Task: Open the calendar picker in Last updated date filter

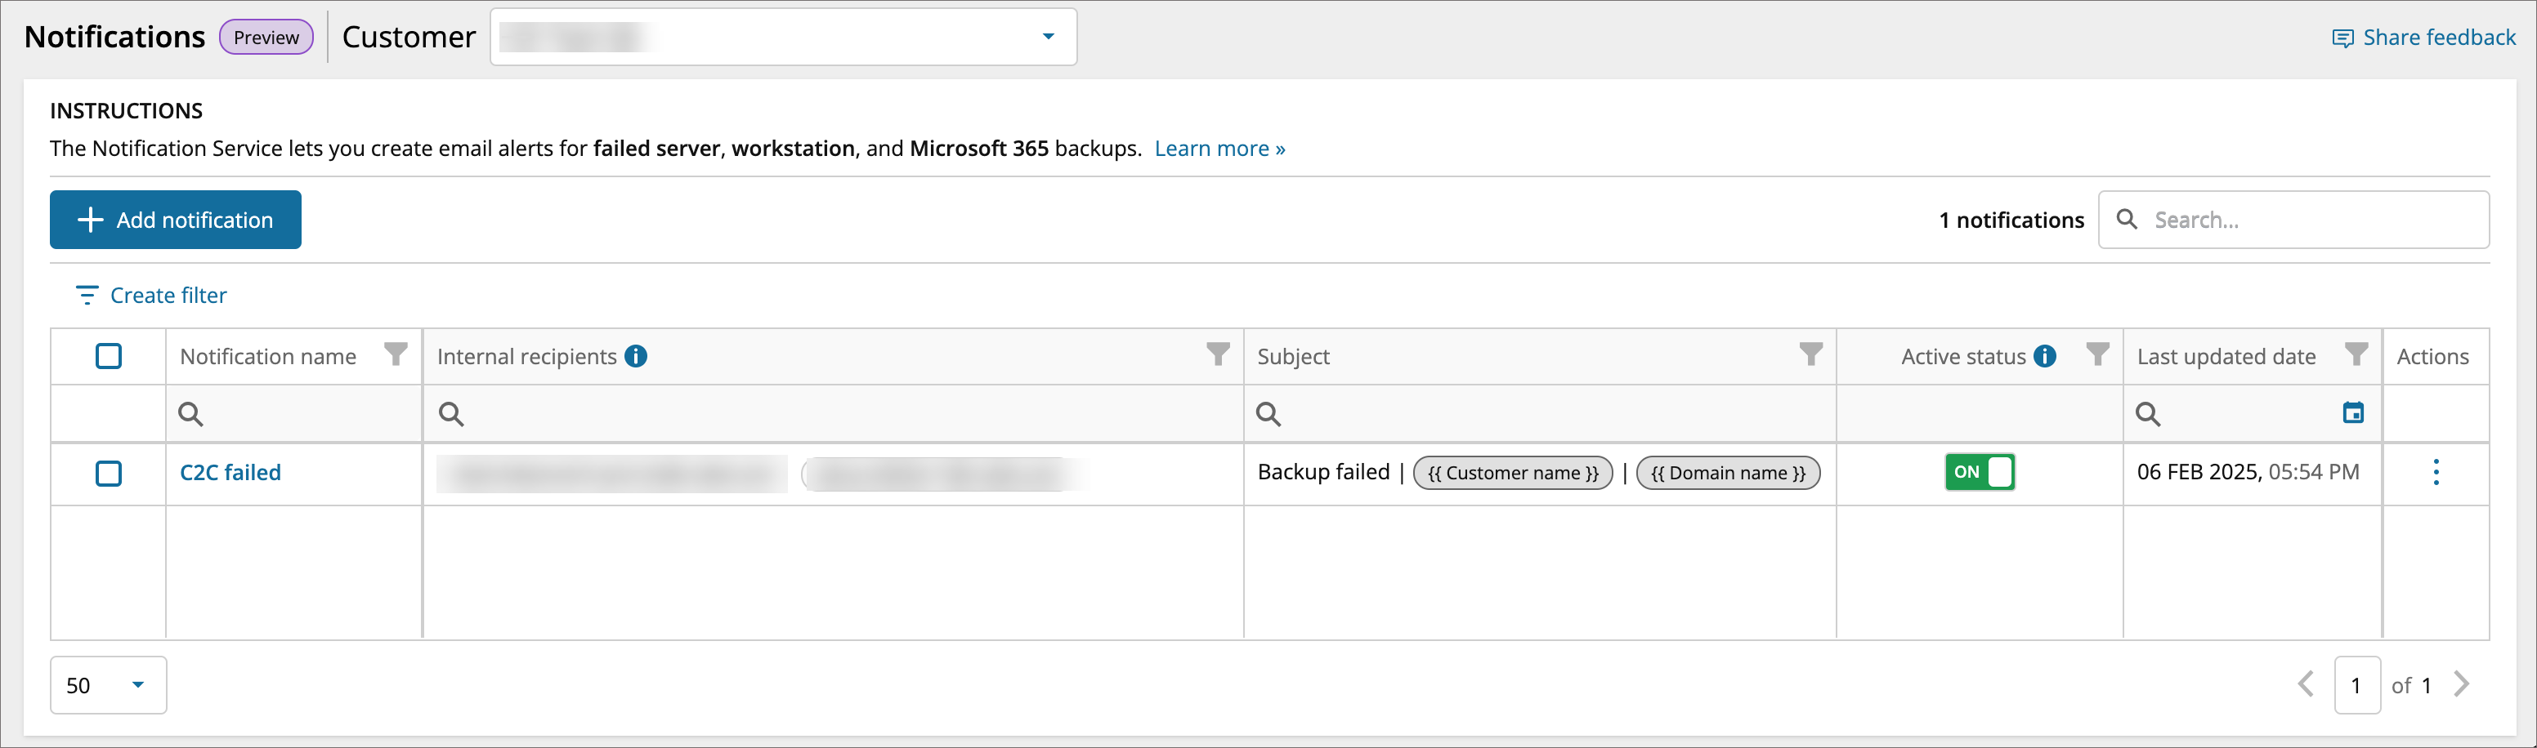Action: (2355, 413)
